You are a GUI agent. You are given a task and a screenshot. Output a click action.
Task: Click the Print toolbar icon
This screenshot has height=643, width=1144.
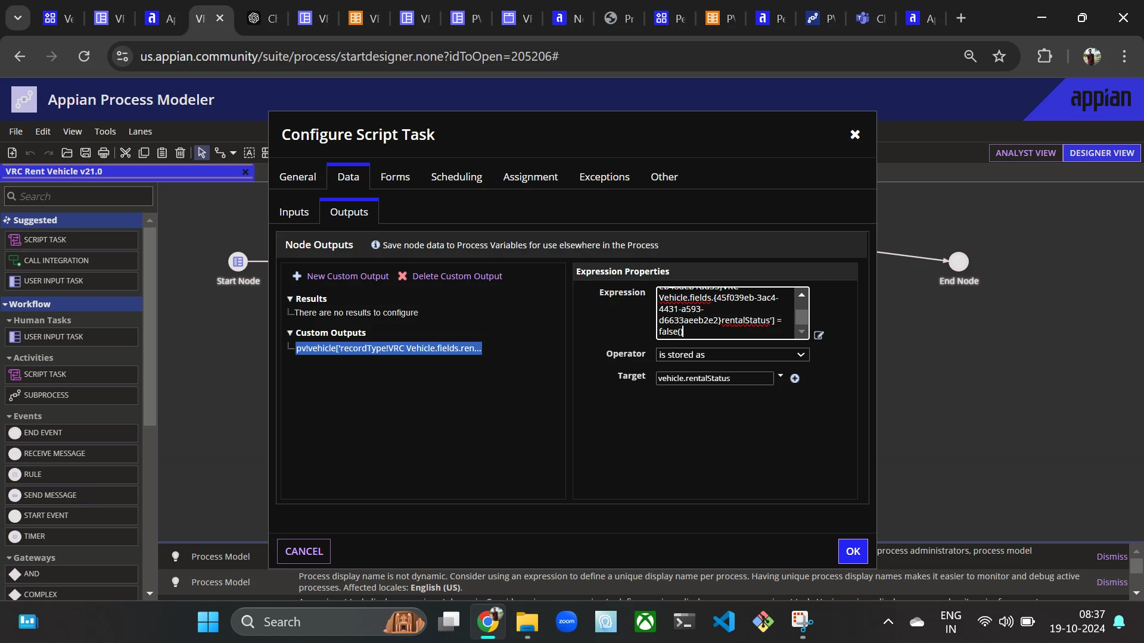(104, 153)
